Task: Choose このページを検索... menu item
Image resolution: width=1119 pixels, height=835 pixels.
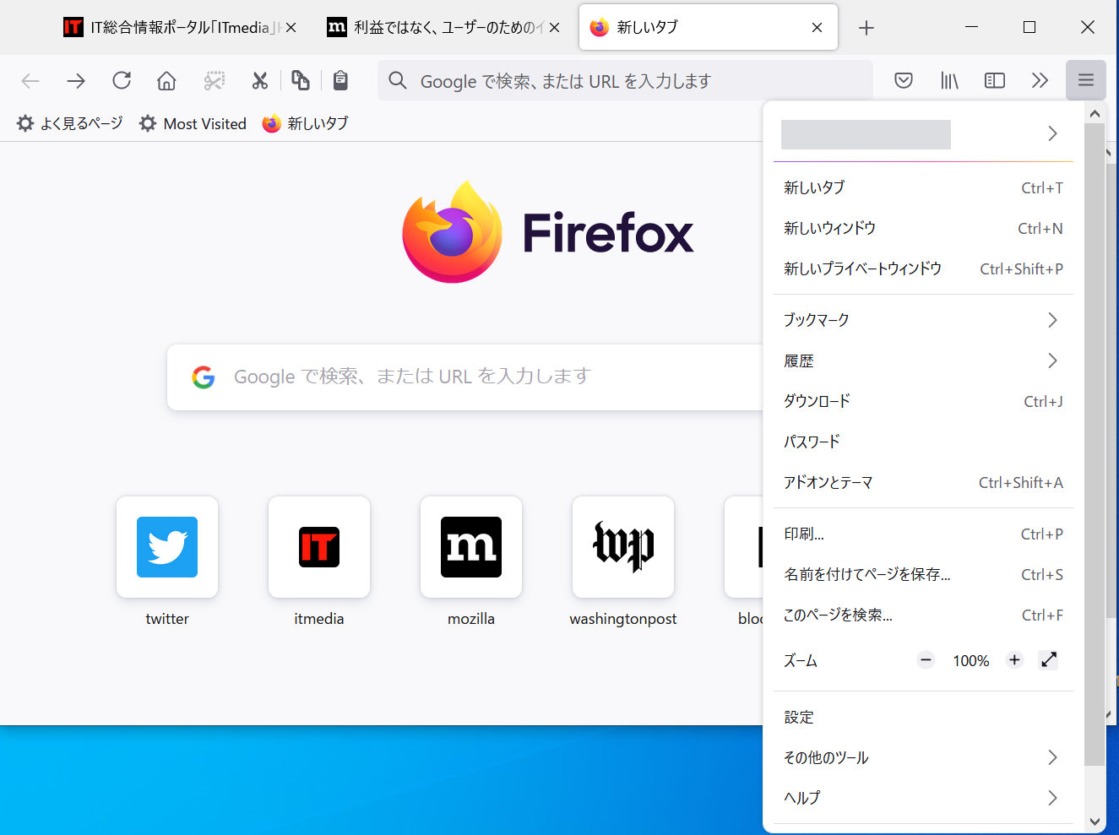Action: (923, 615)
